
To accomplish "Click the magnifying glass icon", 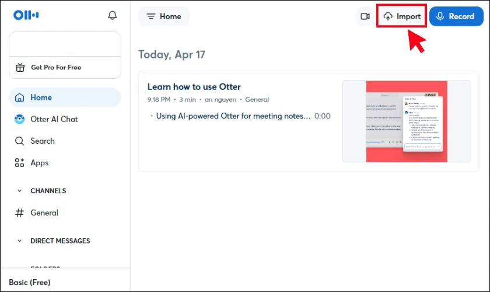I will (x=19, y=141).
